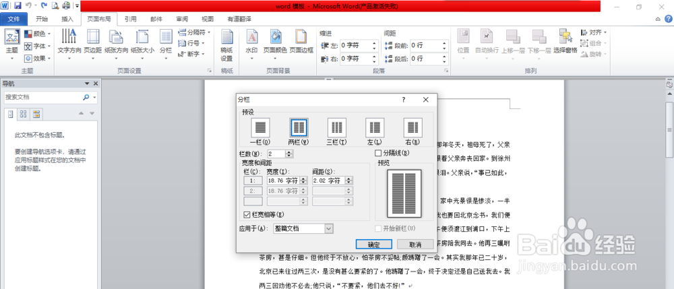Select the Right (右) column preset
The image size is (674, 289).
coord(412,131)
